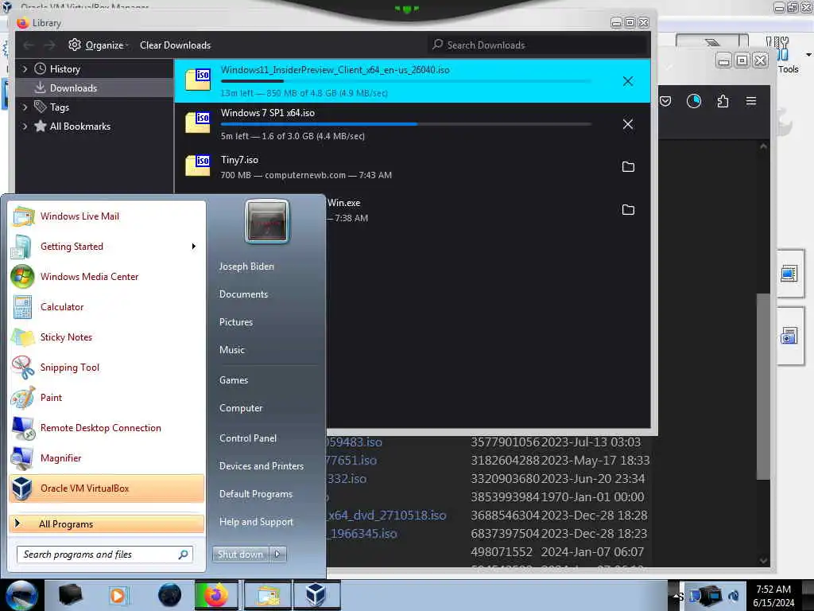Launch Windows Media Center
The image size is (814, 611).
point(107,277)
